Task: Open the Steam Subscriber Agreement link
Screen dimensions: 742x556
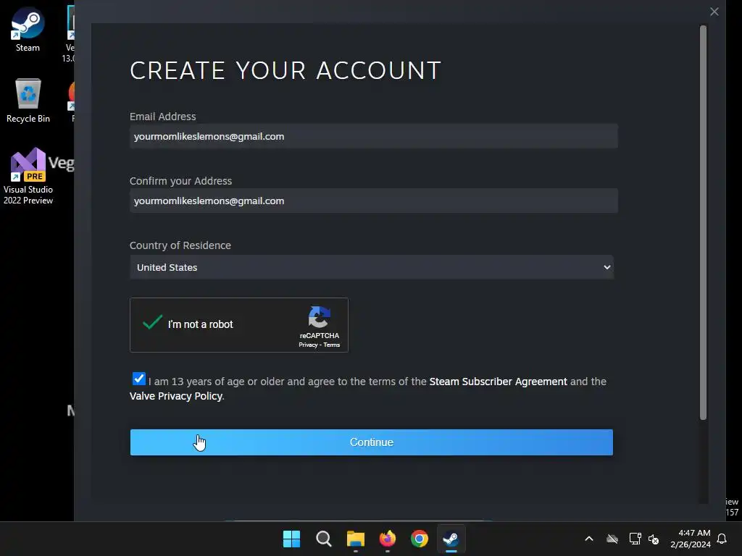Action: coord(498,382)
